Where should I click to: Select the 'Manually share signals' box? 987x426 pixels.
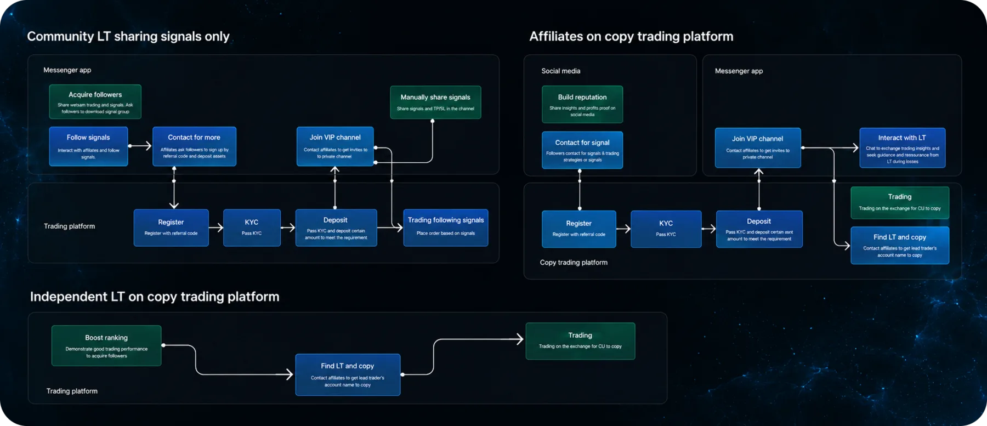[x=435, y=102]
